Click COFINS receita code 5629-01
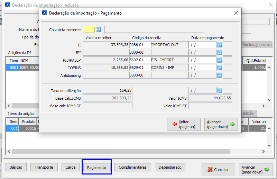Viewport: 277px width, 179px height. coord(140,68)
